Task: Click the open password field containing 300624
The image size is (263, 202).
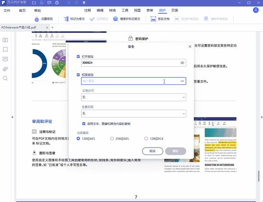Action: pyautogui.click(x=134, y=63)
